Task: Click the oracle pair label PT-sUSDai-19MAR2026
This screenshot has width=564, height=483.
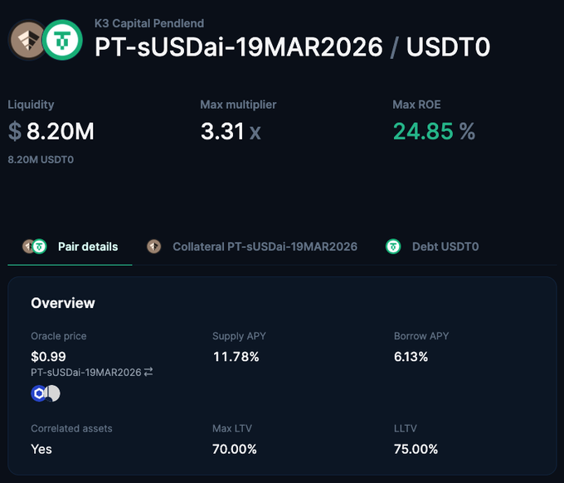Action: pyautogui.click(x=85, y=373)
